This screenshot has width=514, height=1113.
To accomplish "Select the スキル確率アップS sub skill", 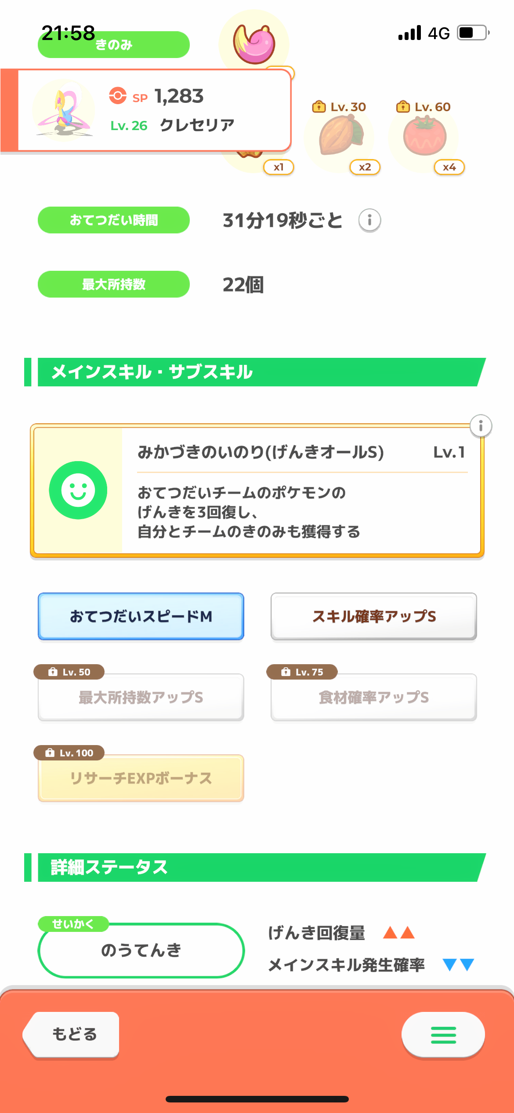I will pyautogui.click(x=374, y=616).
